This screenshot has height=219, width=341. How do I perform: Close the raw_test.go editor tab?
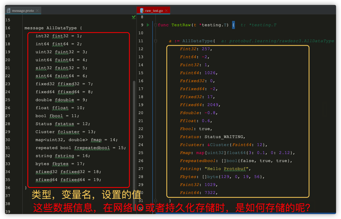pyautogui.click(x=167, y=10)
